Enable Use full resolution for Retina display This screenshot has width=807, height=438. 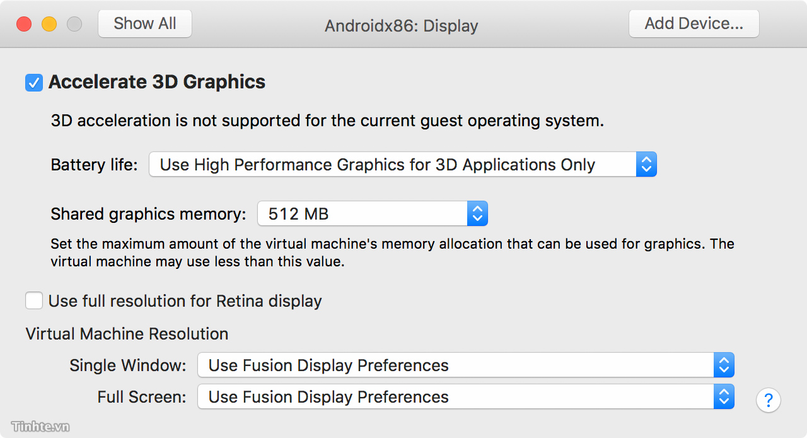[34, 300]
